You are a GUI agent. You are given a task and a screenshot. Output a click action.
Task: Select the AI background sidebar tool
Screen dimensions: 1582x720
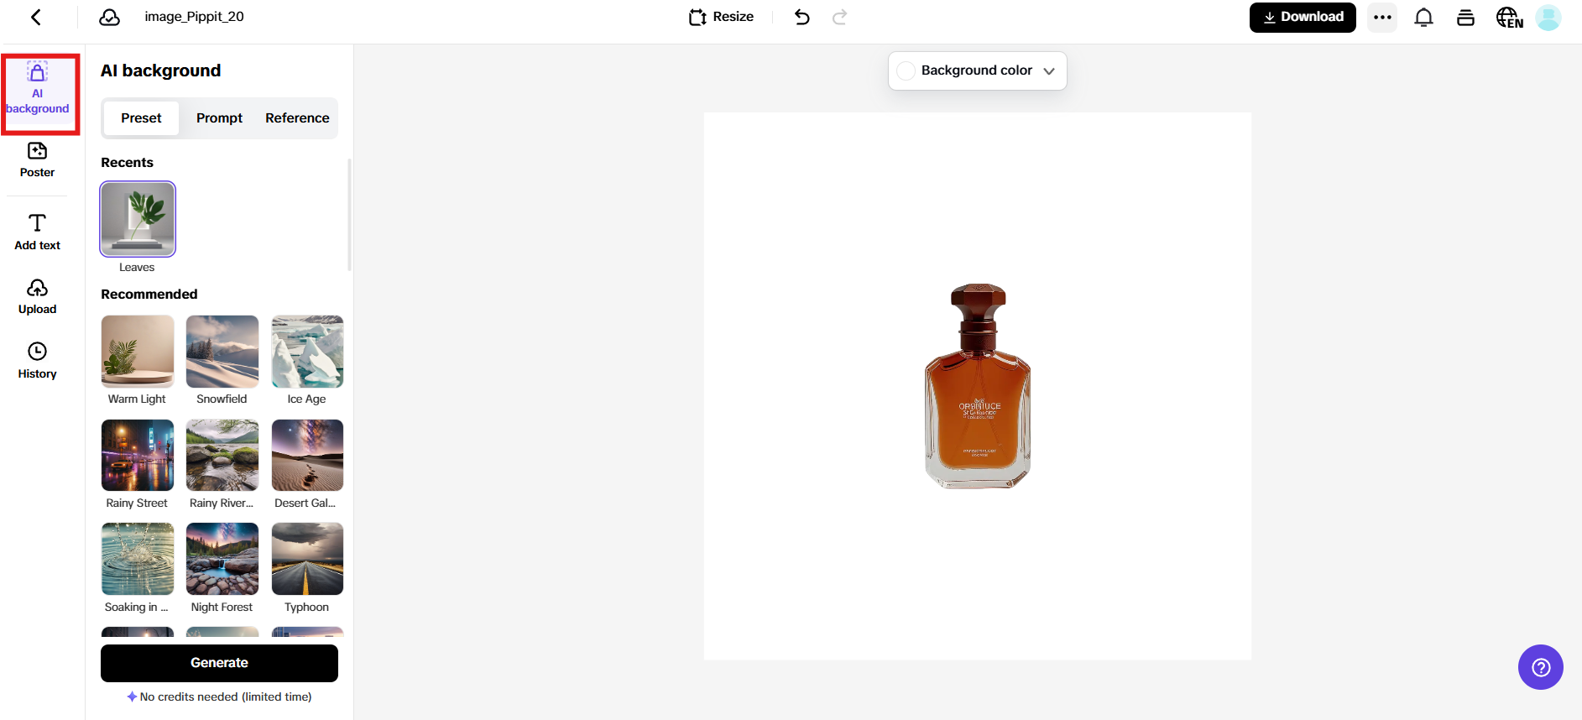click(x=38, y=88)
